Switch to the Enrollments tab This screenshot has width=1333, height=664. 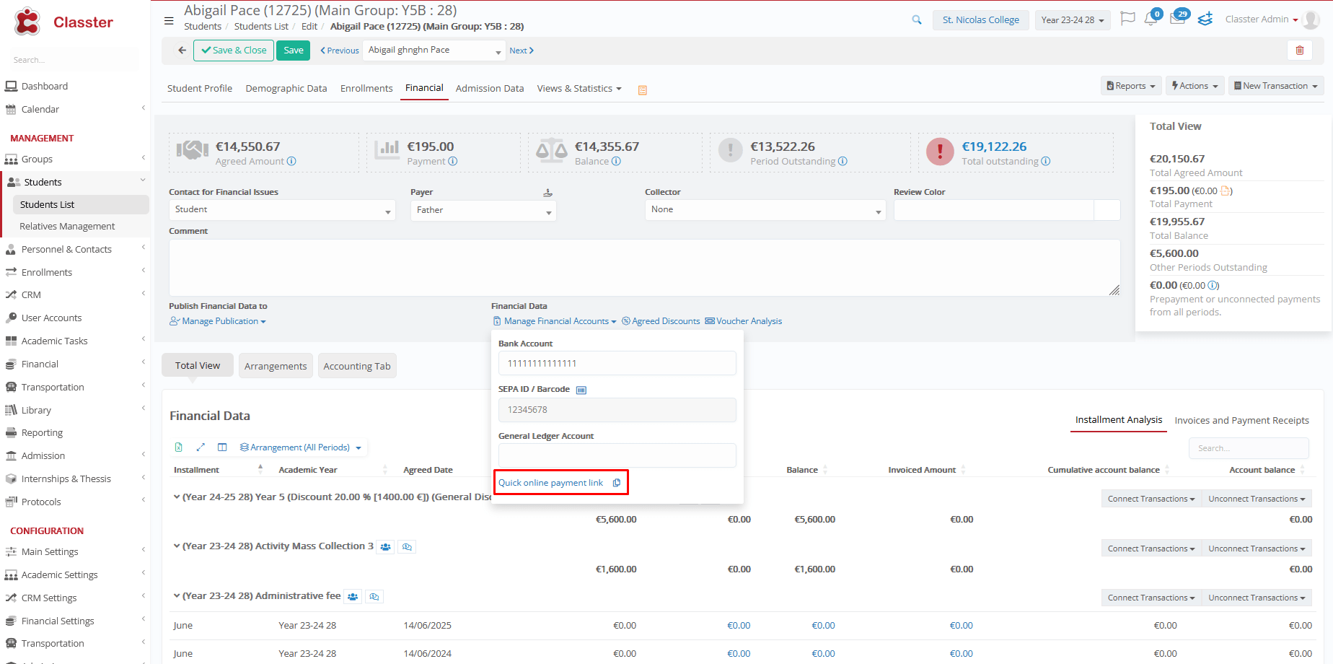click(366, 89)
